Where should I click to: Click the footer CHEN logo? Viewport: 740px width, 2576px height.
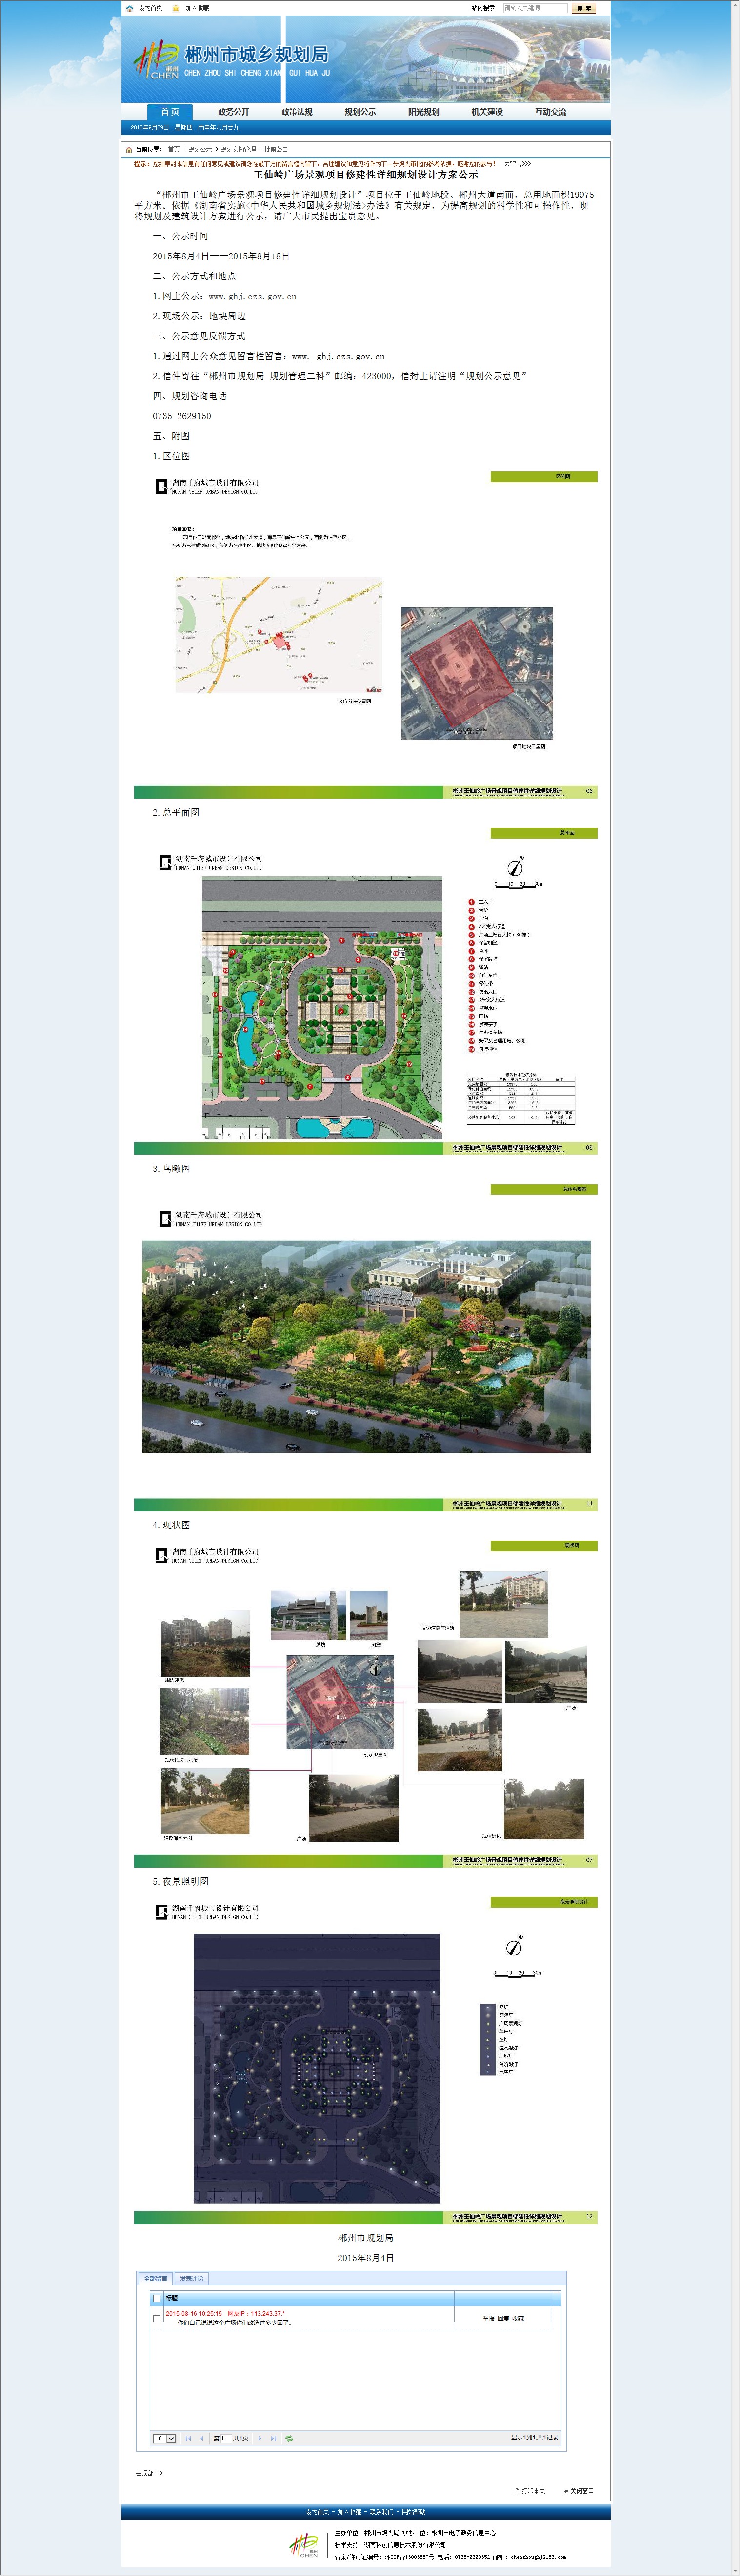304,2545
